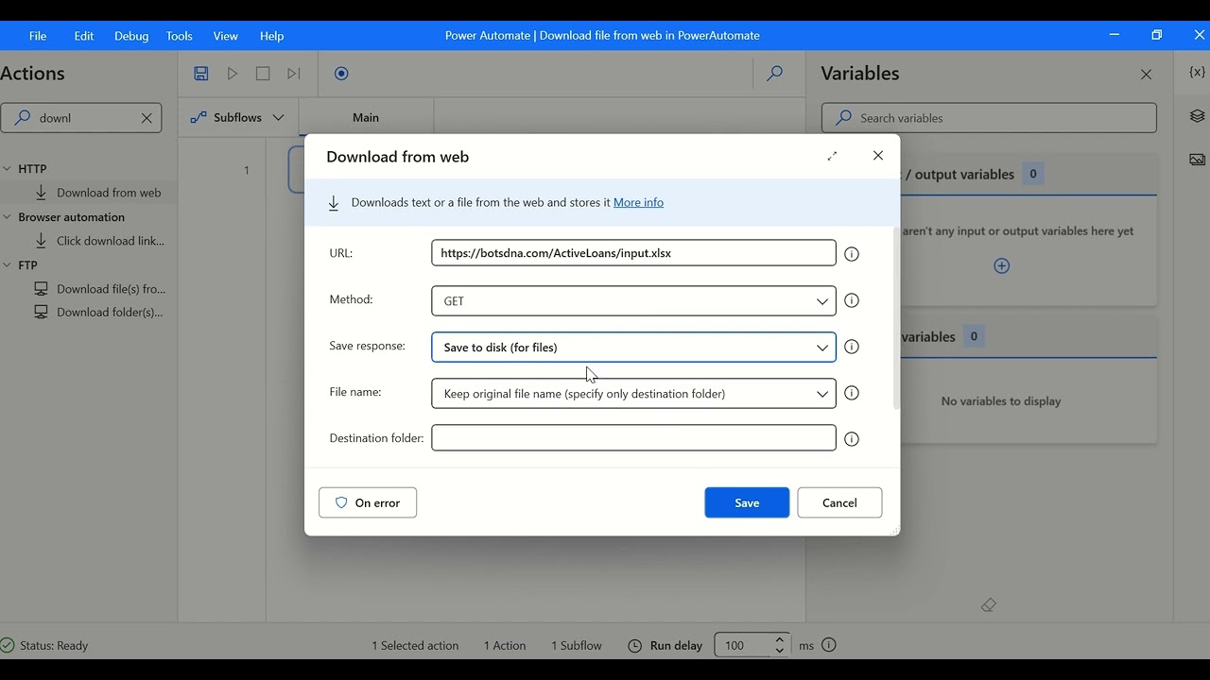Image resolution: width=1210 pixels, height=680 pixels.
Task: Show info for Destination folder field
Action: click(852, 439)
